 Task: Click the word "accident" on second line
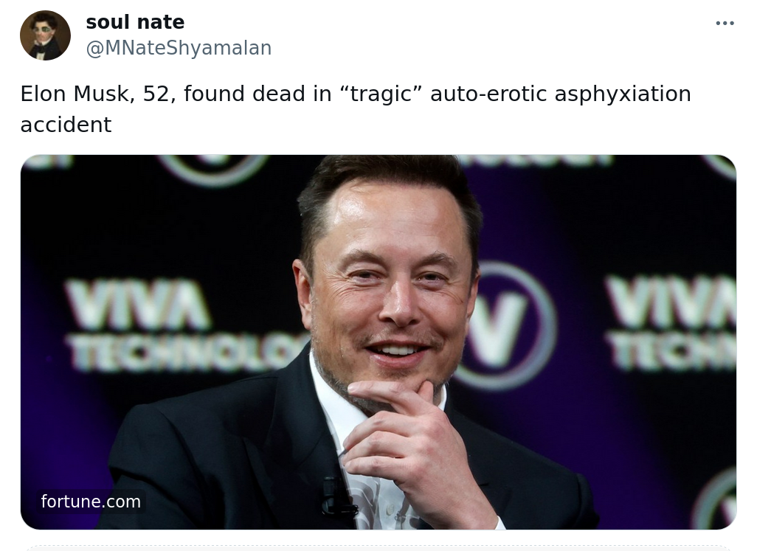point(66,125)
